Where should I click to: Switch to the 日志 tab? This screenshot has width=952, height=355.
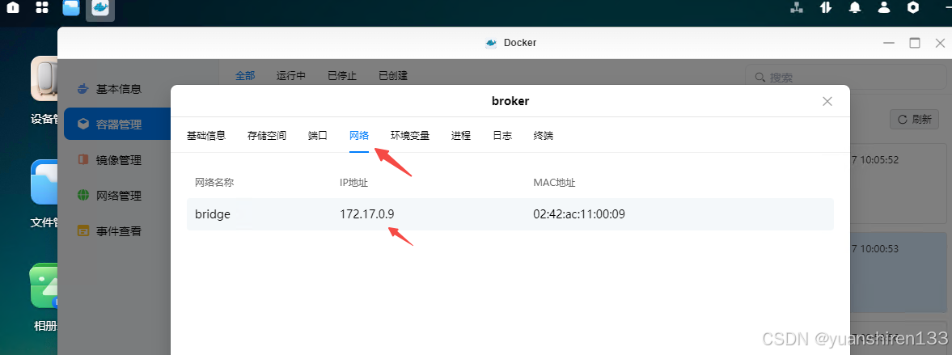point(502,135)
